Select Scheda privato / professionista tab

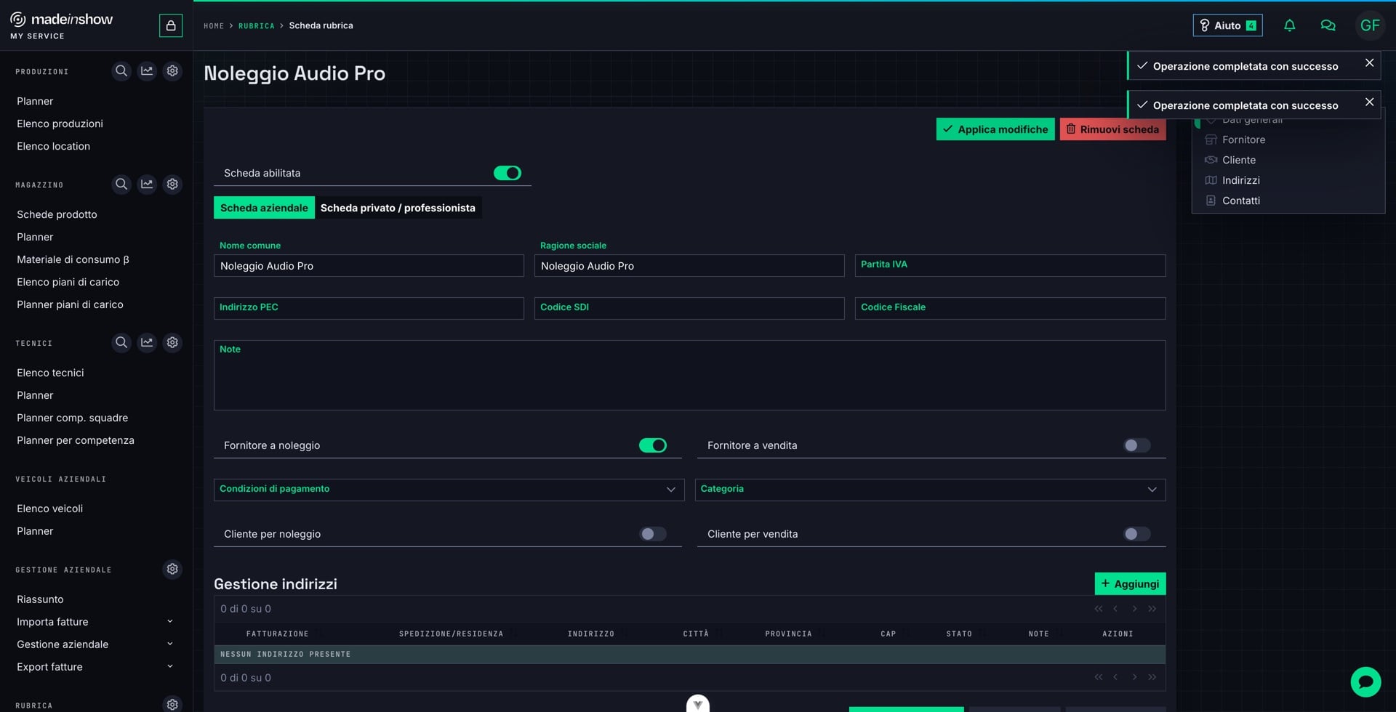click(398, 208)
